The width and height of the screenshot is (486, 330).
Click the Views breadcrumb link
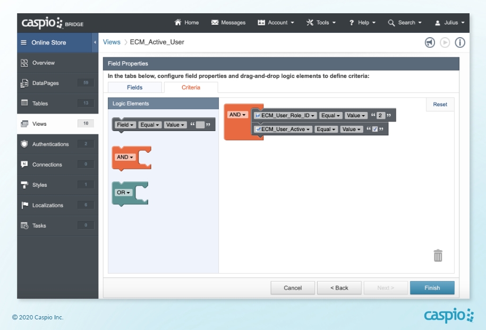(112, 42)
